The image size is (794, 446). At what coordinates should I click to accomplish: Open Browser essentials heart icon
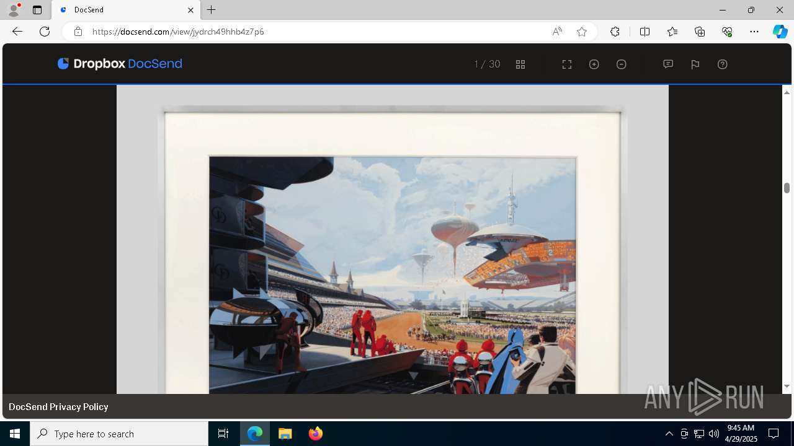coord(727,32)
